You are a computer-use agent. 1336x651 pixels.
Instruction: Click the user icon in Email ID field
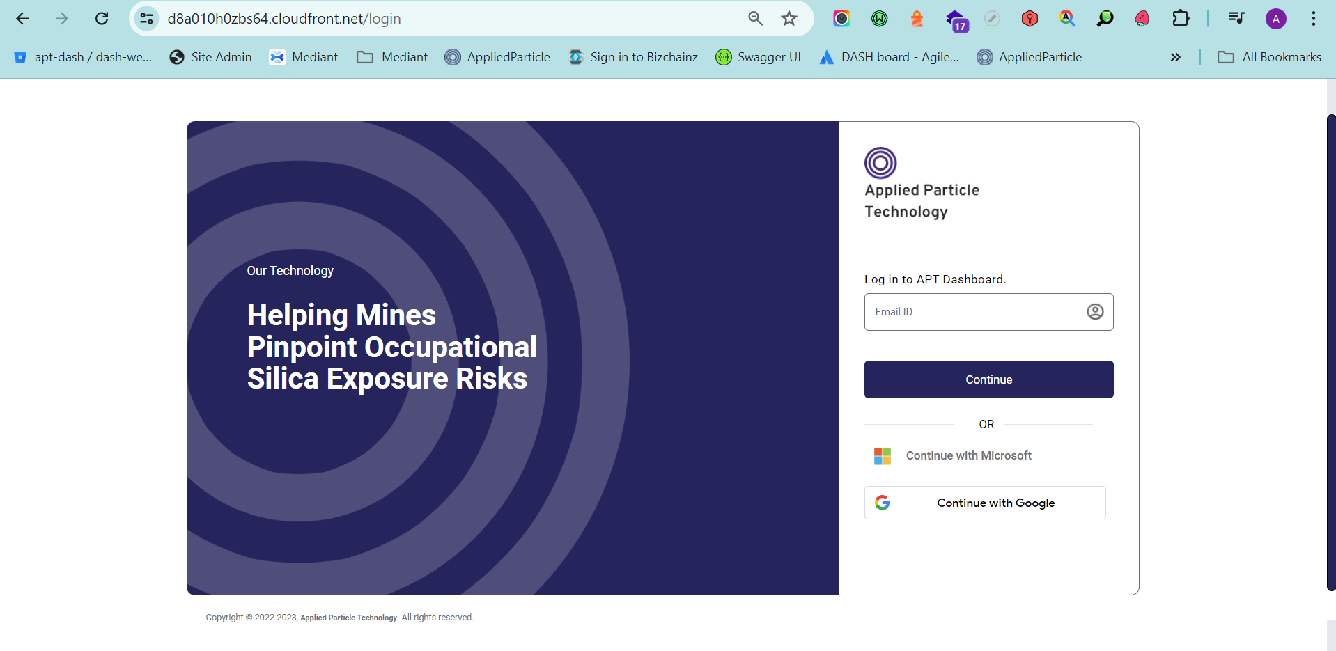pos(1095,312)
